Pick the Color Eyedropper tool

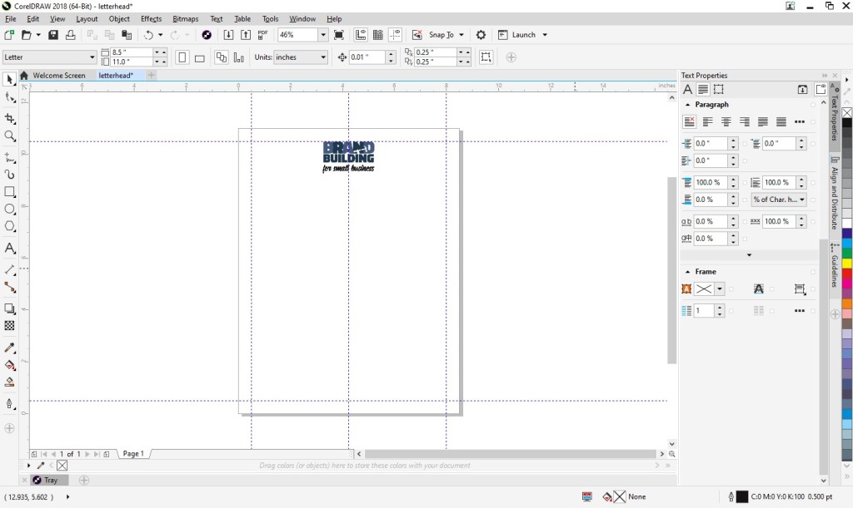[10, 348]
